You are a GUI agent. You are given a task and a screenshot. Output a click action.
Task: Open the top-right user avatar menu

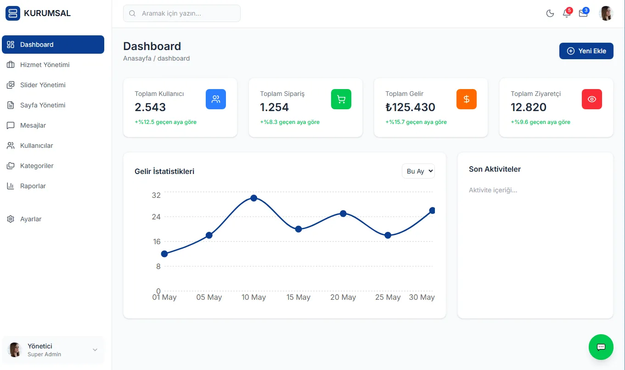point(606,13)
